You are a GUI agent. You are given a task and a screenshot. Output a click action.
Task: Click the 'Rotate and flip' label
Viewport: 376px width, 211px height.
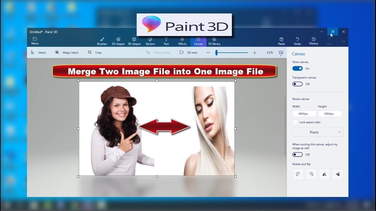(301, 164)
